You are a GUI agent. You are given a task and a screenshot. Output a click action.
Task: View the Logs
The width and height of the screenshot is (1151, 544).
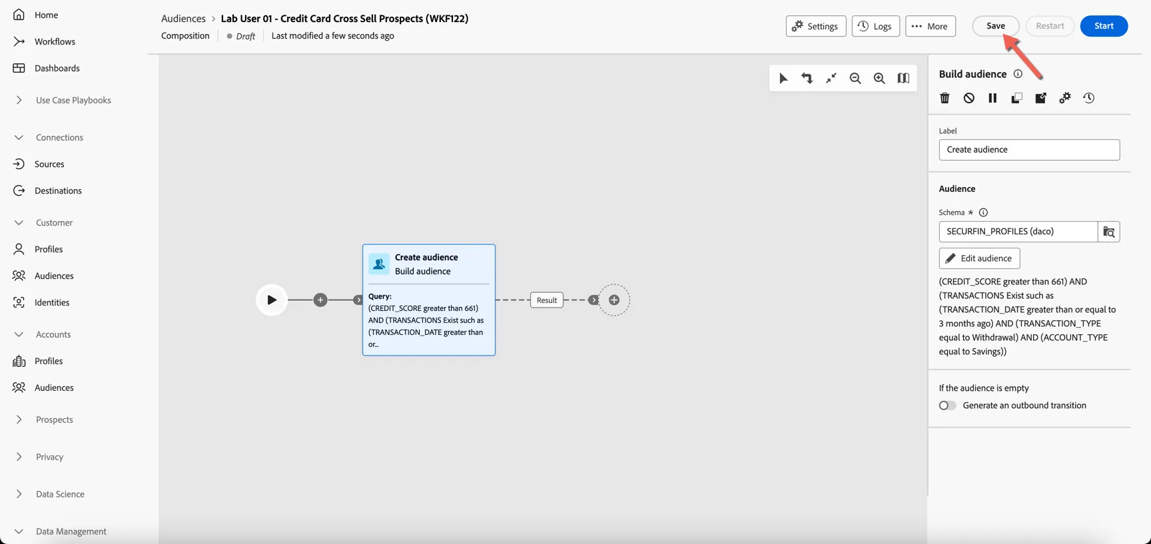click(x=876, y=26)
